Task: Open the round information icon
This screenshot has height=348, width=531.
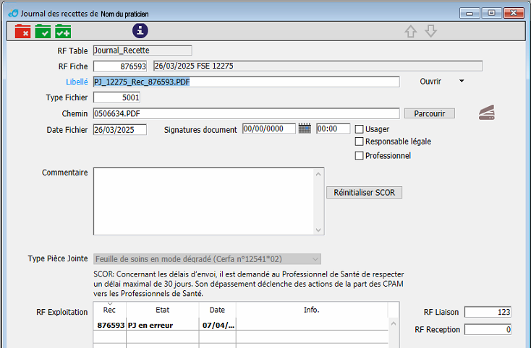Action: [140, 30]
